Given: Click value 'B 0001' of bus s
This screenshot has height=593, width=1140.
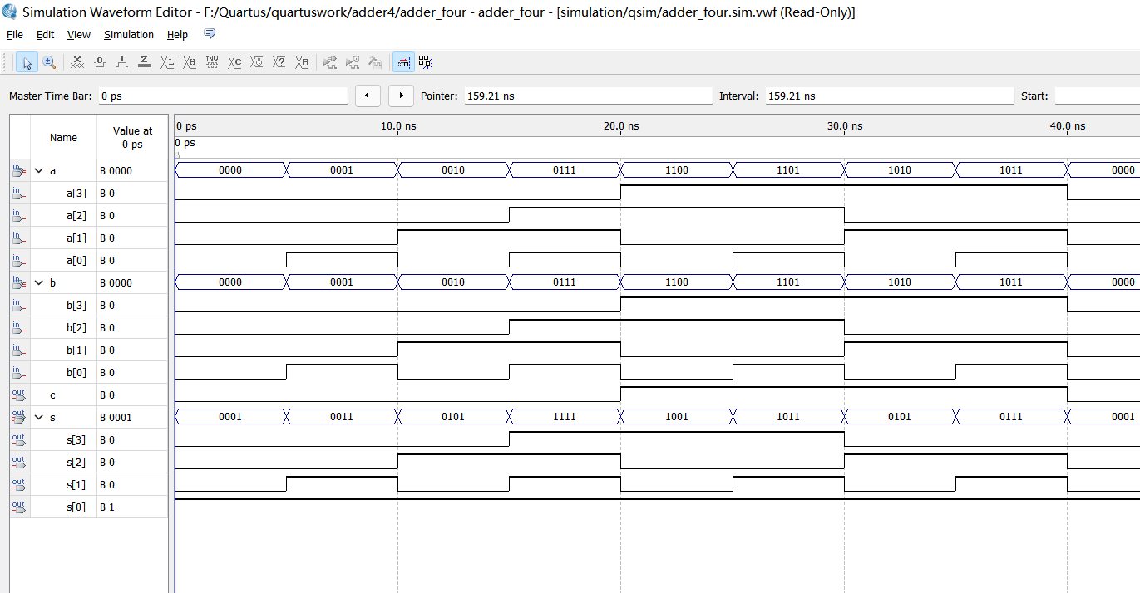Looking at the screenshot, I should click(116, 418).
